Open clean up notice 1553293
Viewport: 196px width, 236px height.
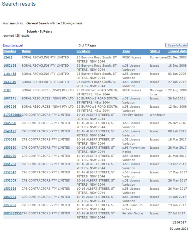coord(10,205)
